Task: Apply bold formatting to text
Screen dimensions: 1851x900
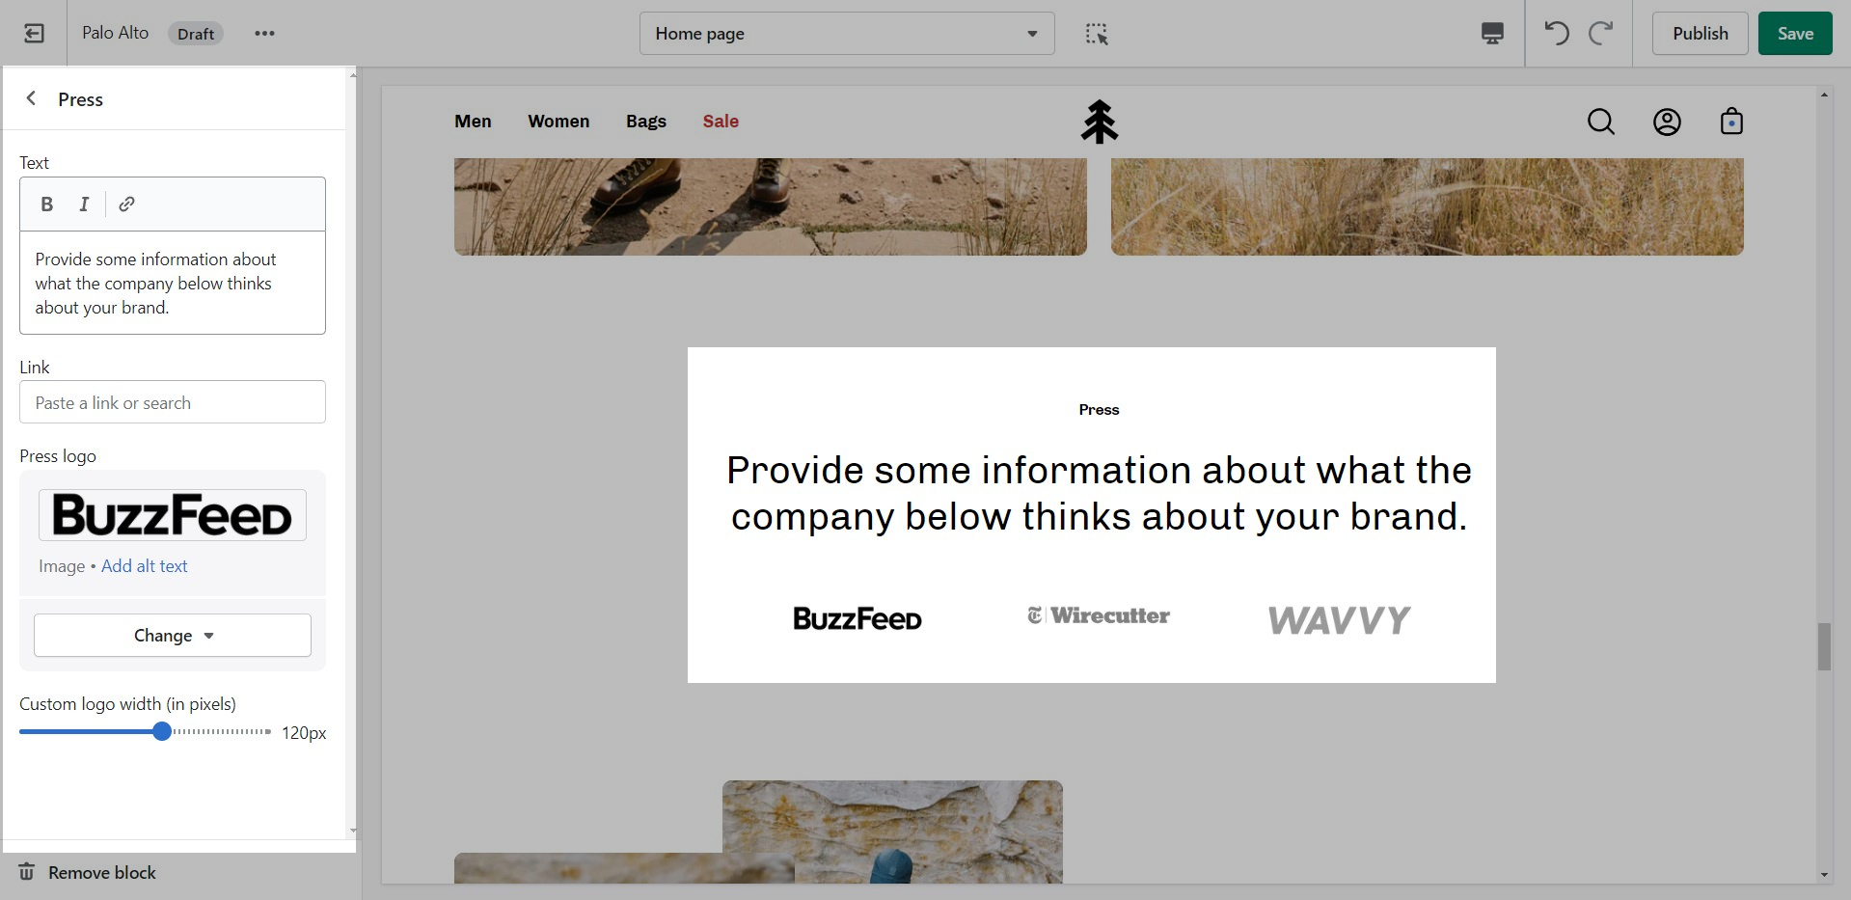Action: [x=46, y=205]
